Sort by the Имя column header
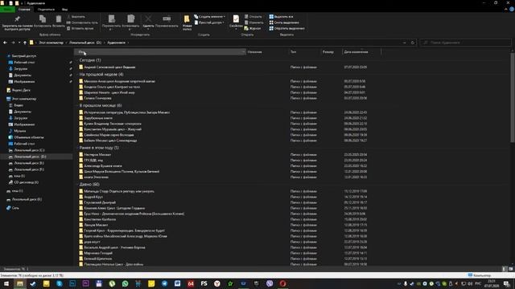The width and height of the screenshot is (515, 289). (x=160, y=51)
